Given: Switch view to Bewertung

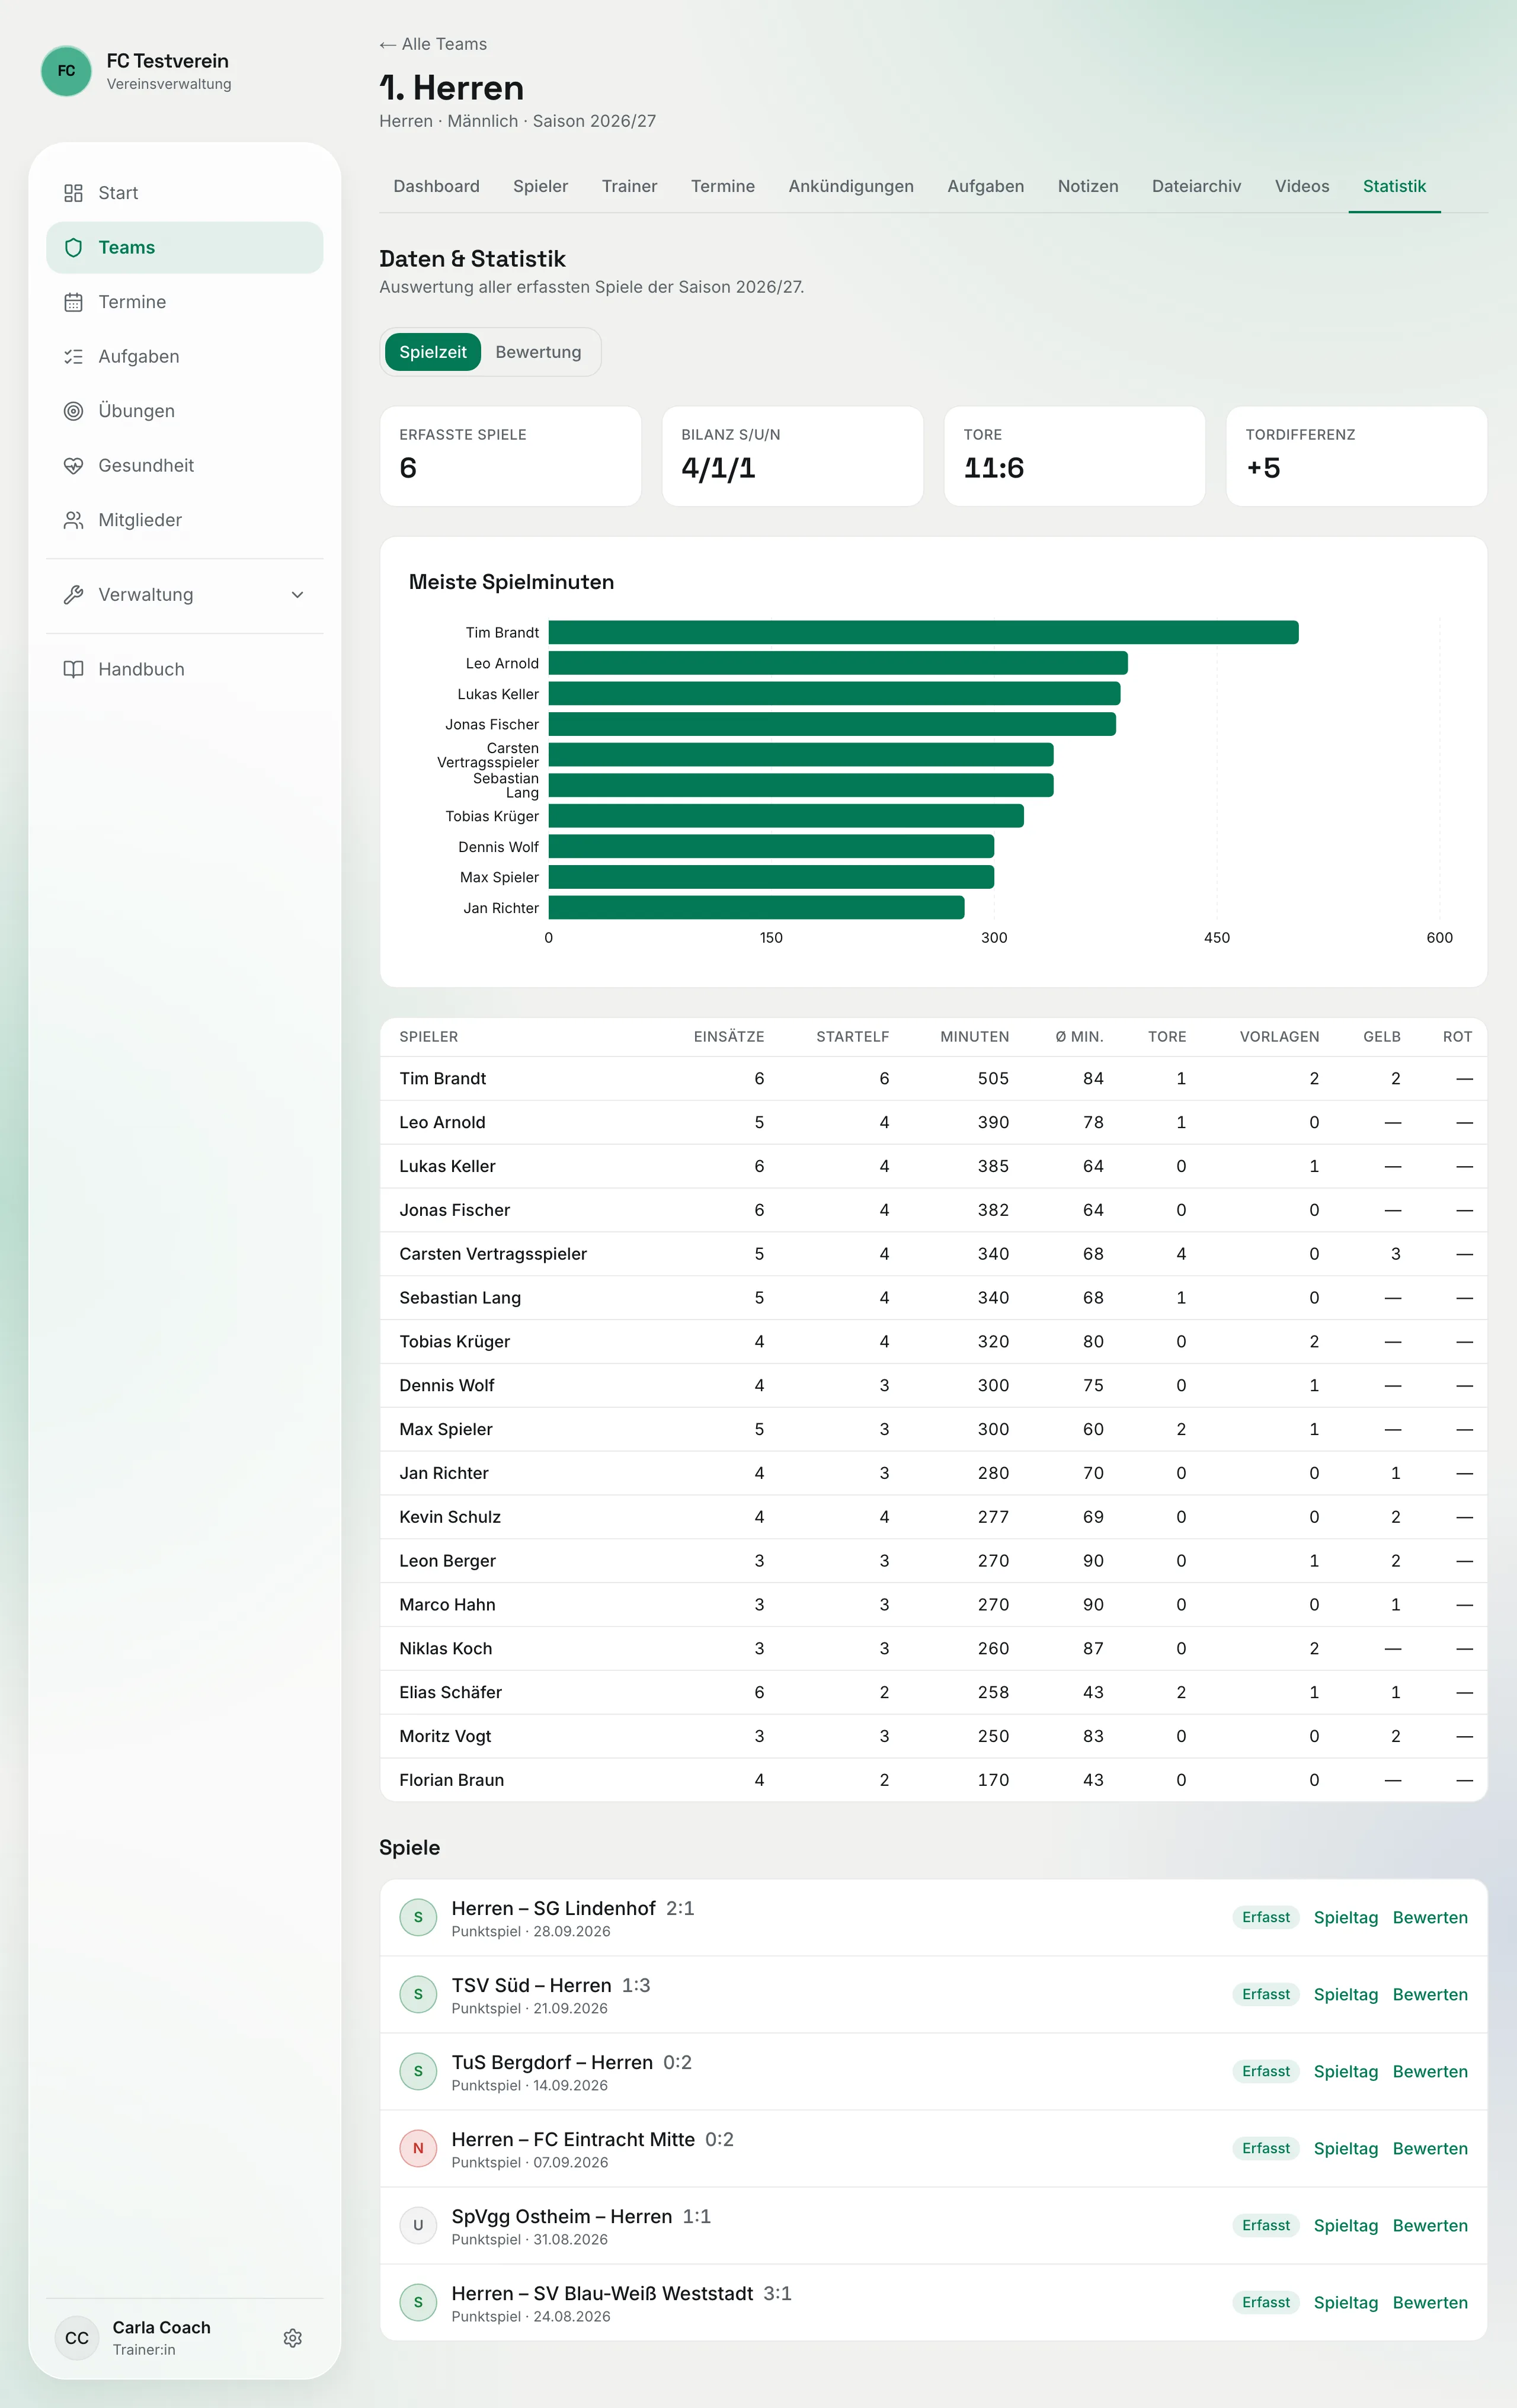Looking at the screenshot, I should click(538, 352).
